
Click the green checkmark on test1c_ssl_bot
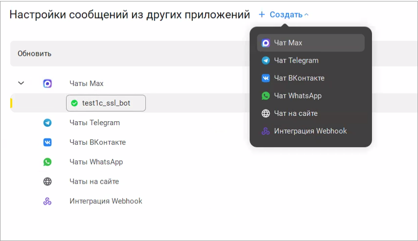tap(74, 103)
